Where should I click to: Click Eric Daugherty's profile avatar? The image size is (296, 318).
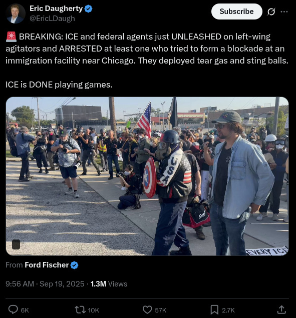[x=16, y=13]
